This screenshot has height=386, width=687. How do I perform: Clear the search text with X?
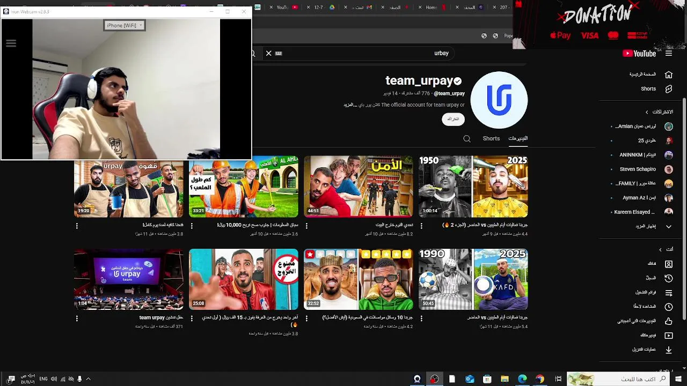[x=269, y=53]
